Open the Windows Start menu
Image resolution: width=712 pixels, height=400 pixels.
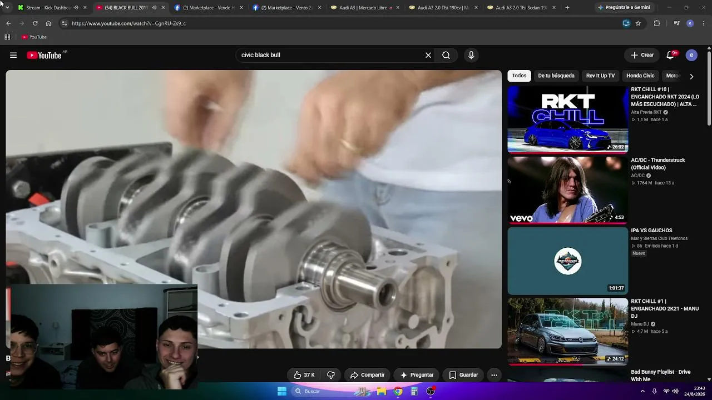tap(282, 391)
